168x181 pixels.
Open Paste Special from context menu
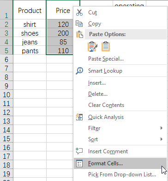(x=106, y=59)
